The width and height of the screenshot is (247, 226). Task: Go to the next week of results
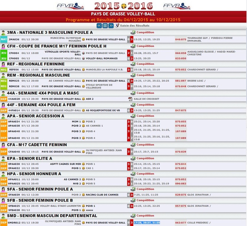tap(111, 26)
